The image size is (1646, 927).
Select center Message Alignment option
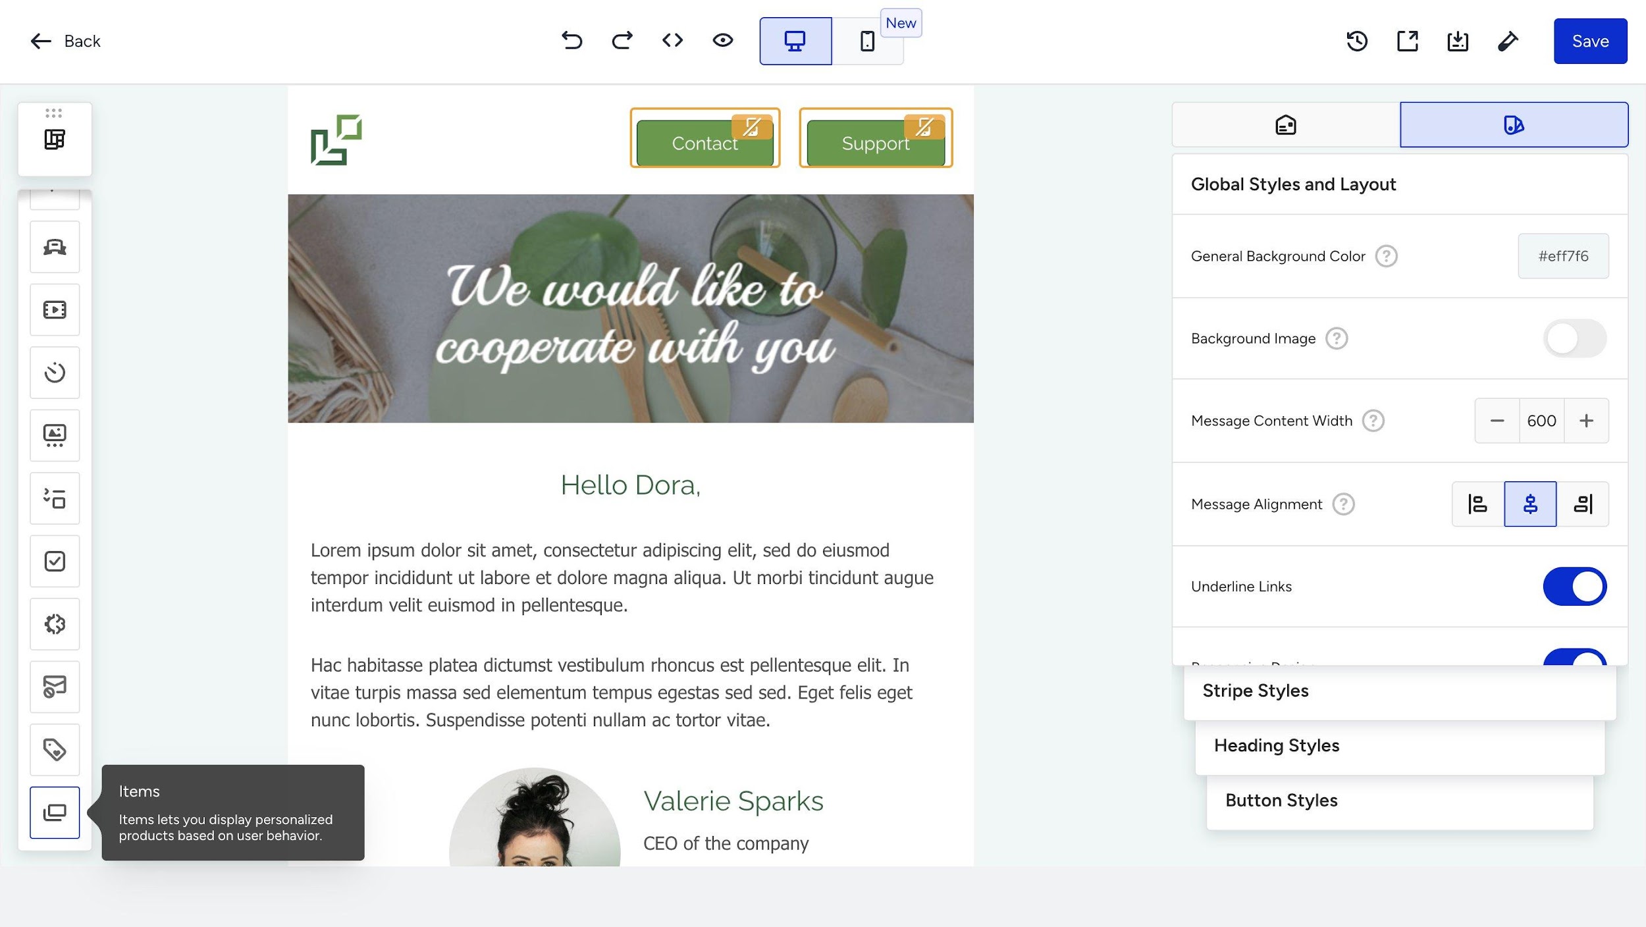point(1530,504)
